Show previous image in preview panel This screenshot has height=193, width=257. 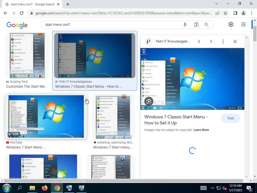199,41
